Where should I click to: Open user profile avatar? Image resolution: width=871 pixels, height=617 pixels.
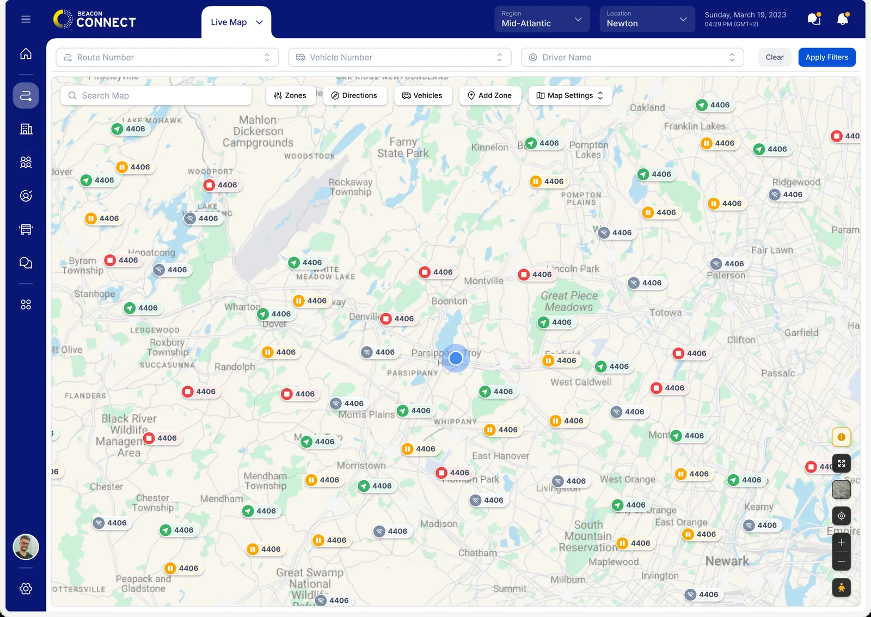coord(26,547)
